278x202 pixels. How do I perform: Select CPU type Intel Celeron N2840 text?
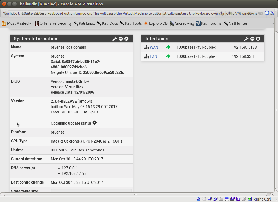point(87,141)
